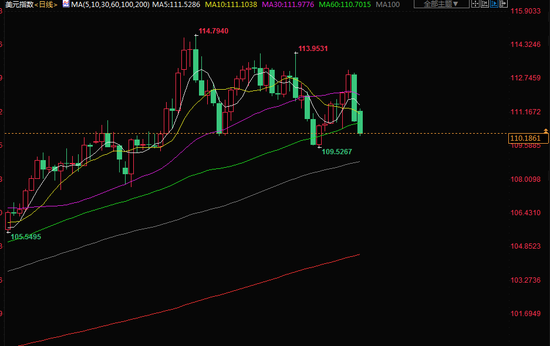
Task: Click the 113.9531 peak price marker
Action: 313,49
